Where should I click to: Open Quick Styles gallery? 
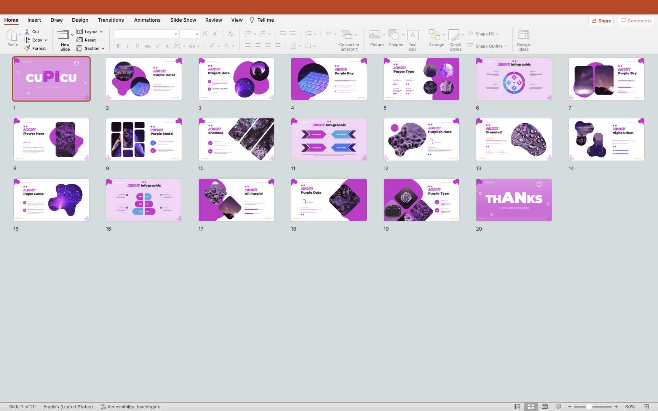pyautogui.click(x=454, y=35)
